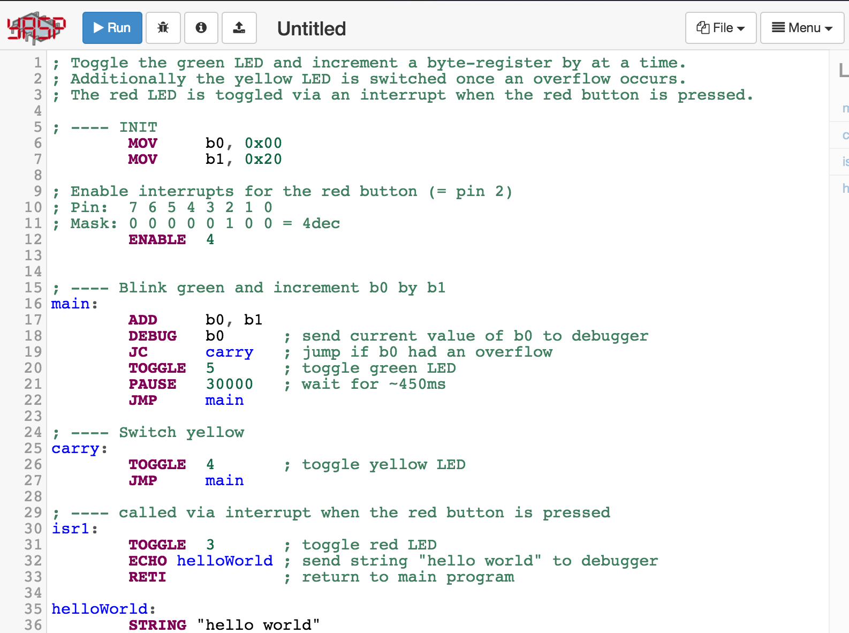This screenshot has height=633, width=849.
Task: Click the Untitled file name
Action: click(x=311, y=29)
